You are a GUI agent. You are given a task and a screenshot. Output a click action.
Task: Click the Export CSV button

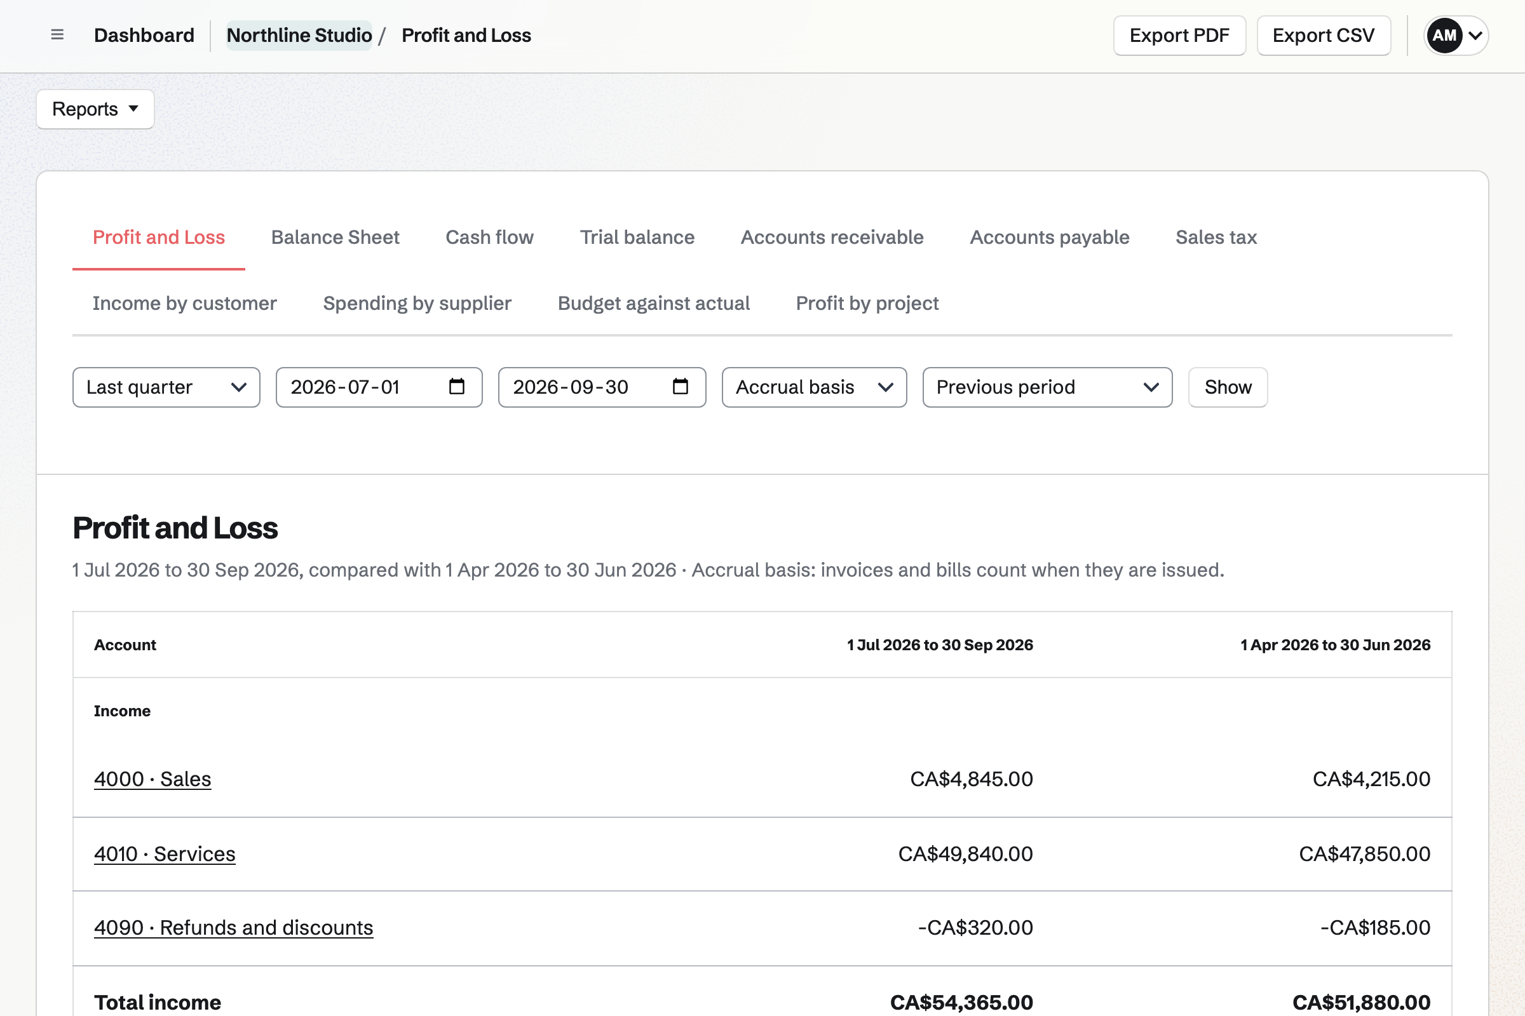click(1324, 36)
